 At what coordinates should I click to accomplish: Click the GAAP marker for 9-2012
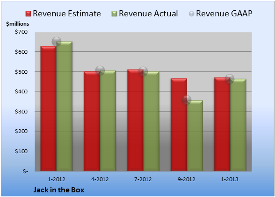click(187, 100)
